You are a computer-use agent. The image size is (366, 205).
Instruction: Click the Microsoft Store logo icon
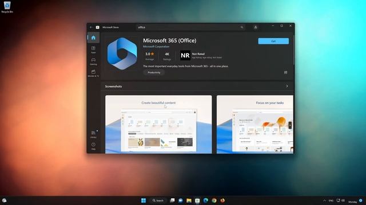[x=98, y=27]
